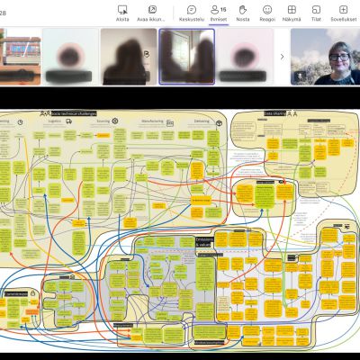This screenshot has height=360, width=360.
Task: Select the highlighted active speaker video tile
Action: point(186,57)
